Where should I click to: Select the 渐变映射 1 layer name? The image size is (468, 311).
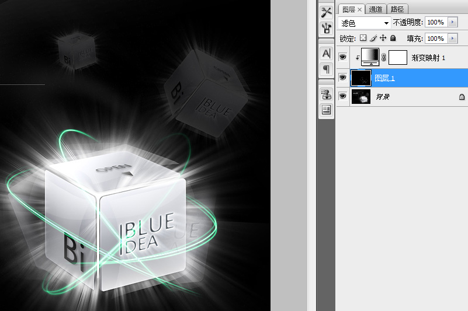[x=428, y=58]
